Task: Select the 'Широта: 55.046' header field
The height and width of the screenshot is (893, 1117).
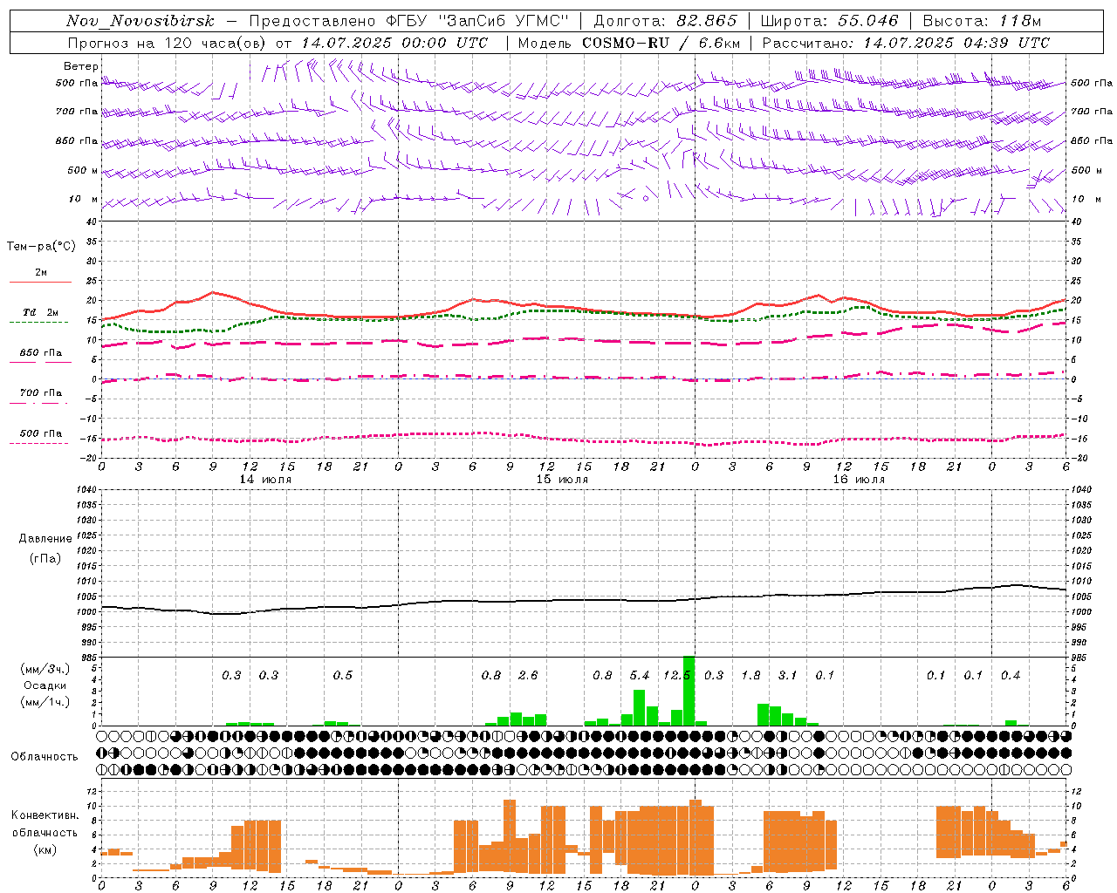Action: click(829, 21)
